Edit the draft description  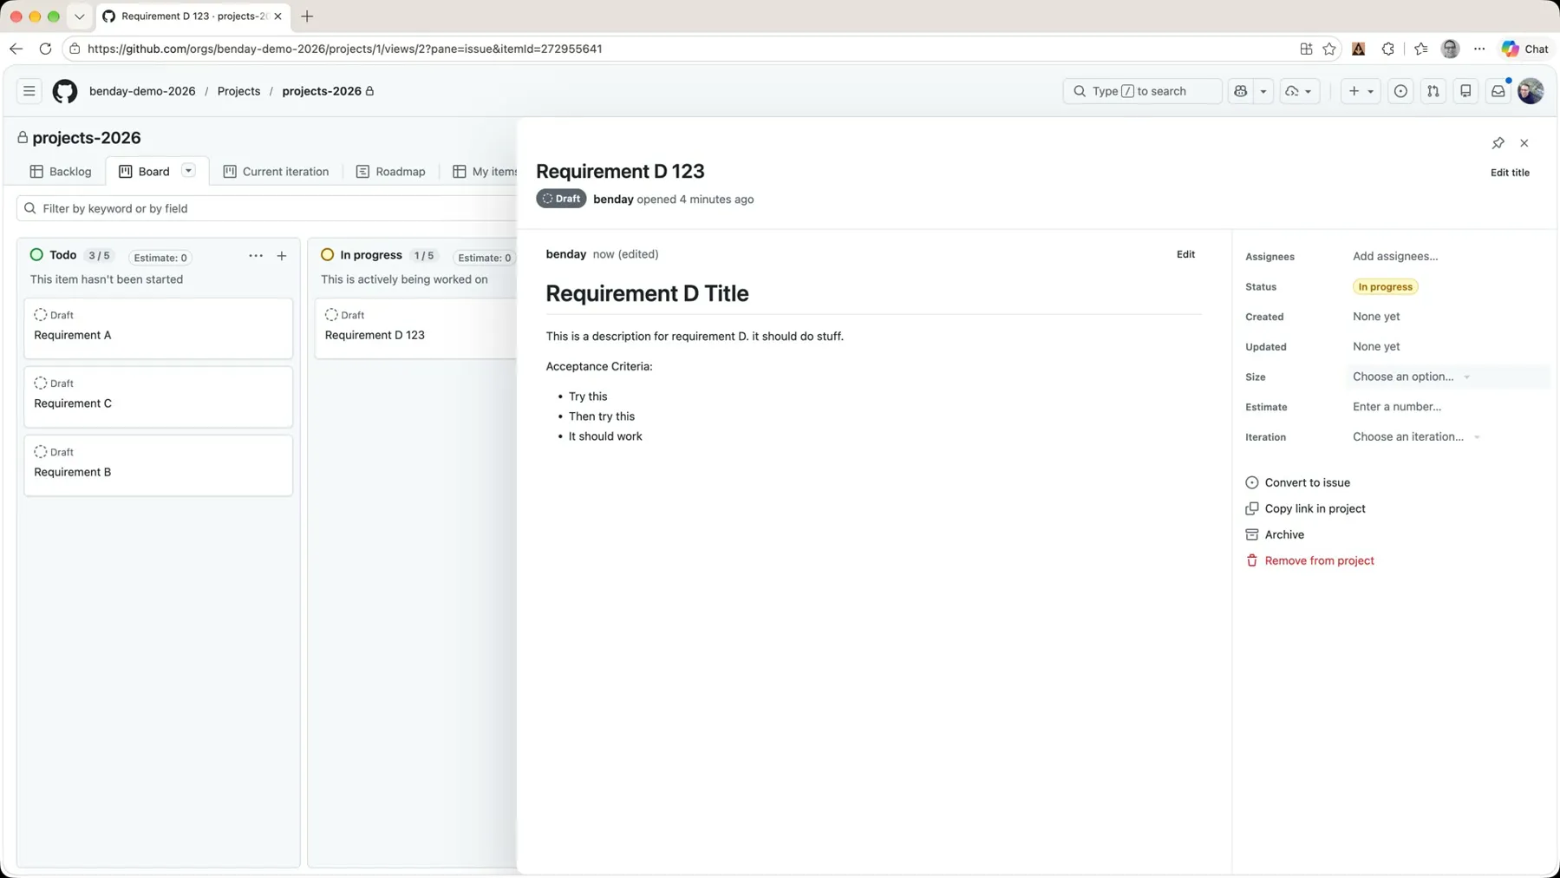click(1185, 254)
